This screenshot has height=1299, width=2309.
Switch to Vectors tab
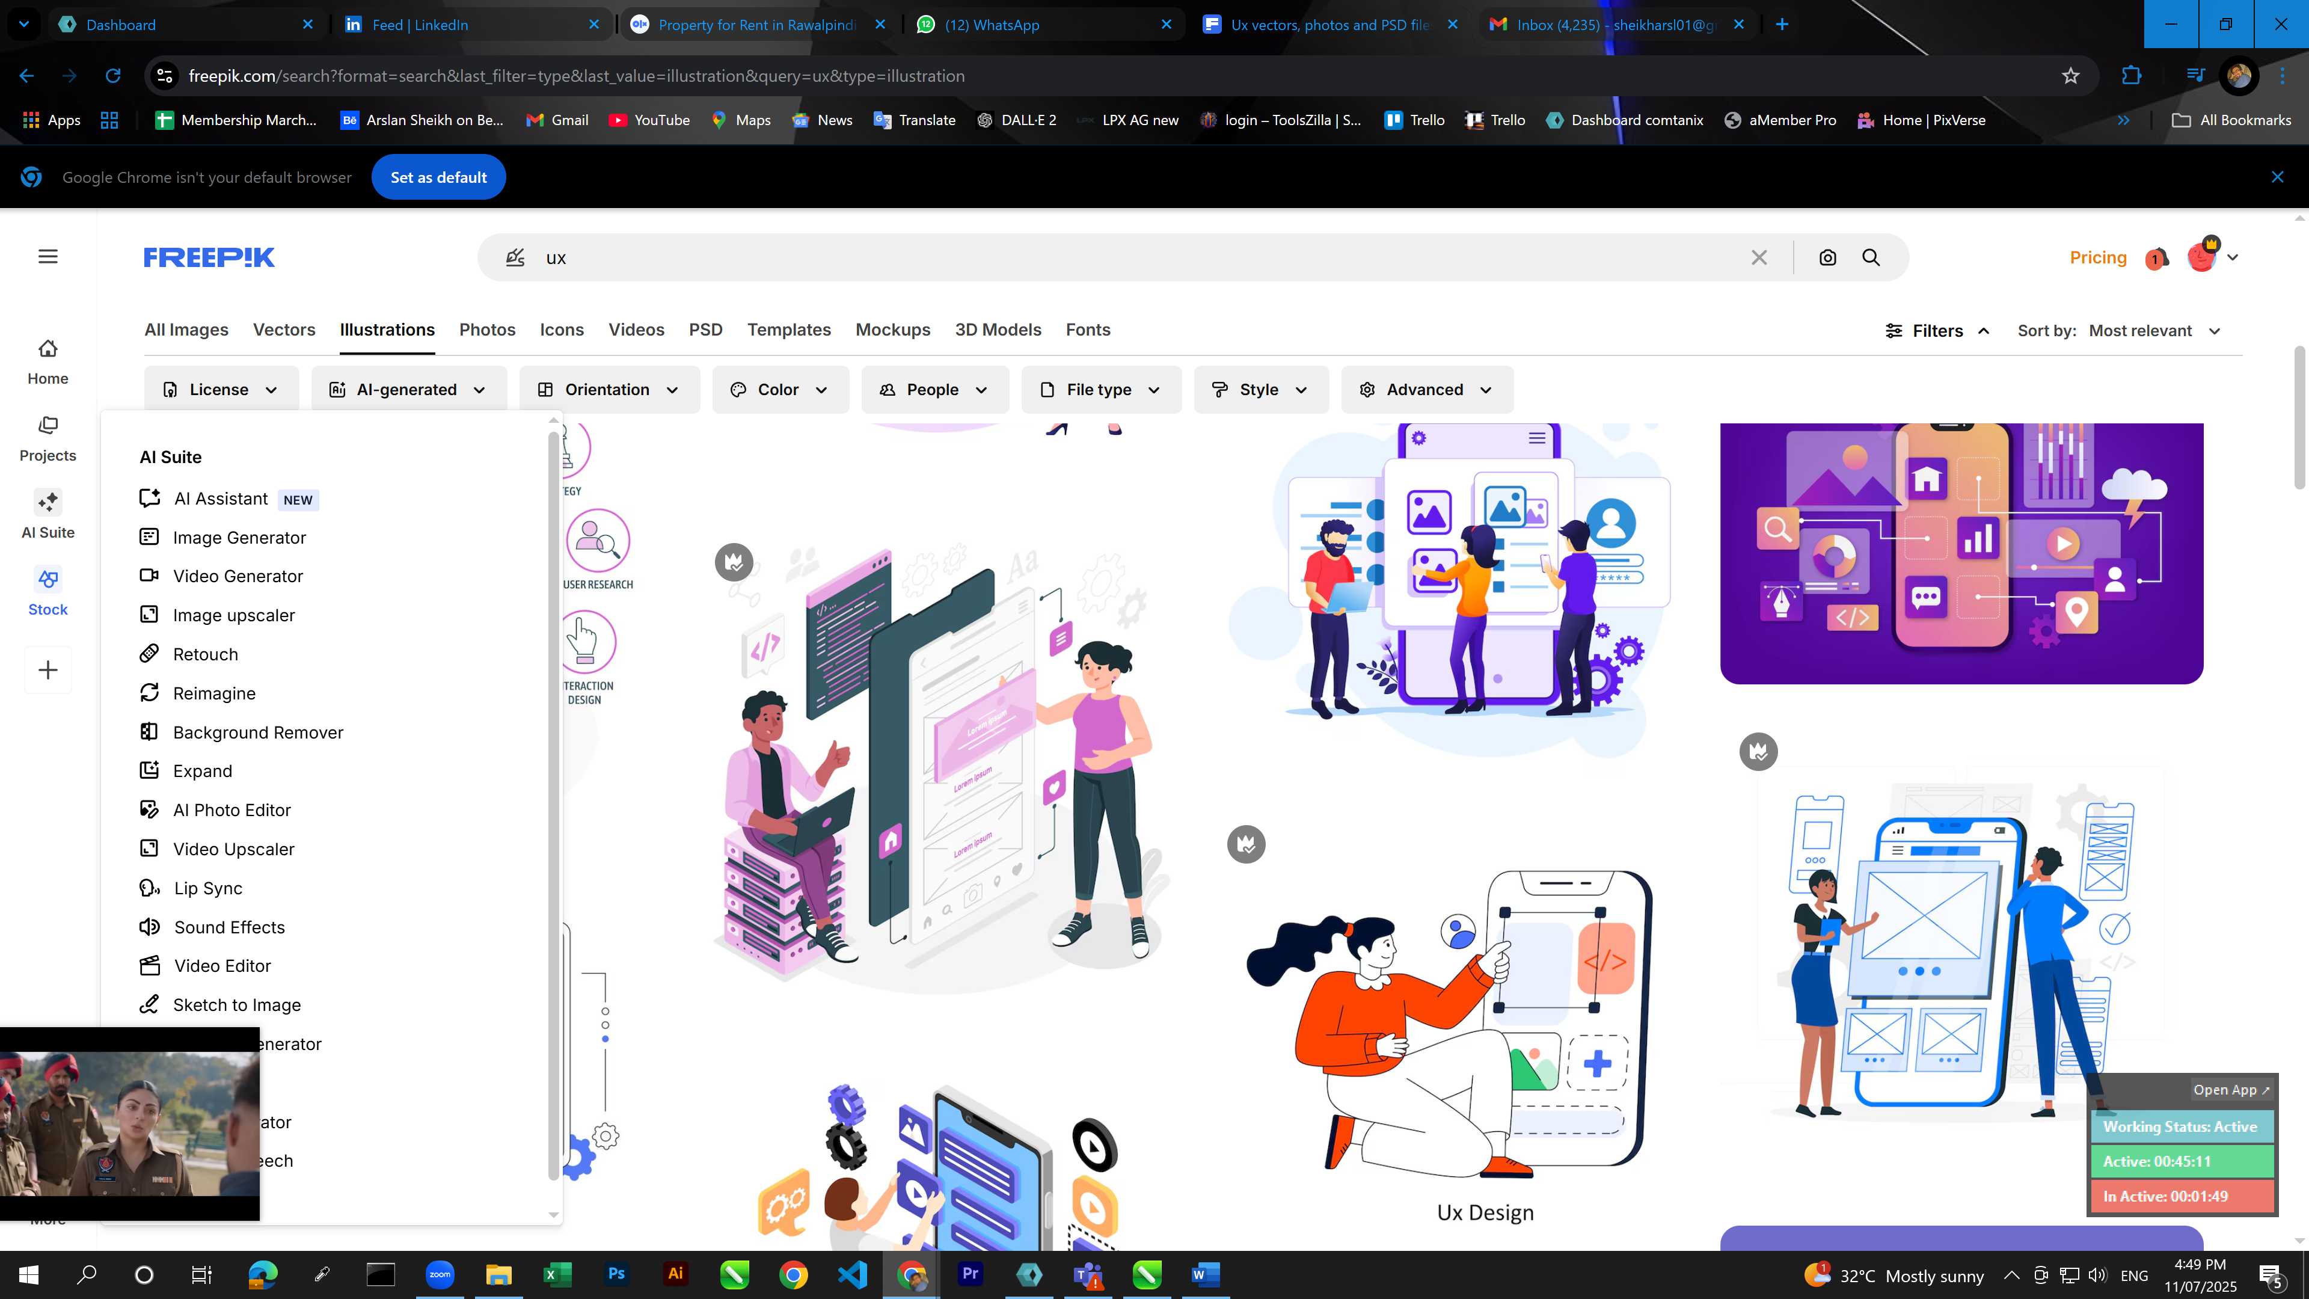pyautogui.click(x=284, y=330)
